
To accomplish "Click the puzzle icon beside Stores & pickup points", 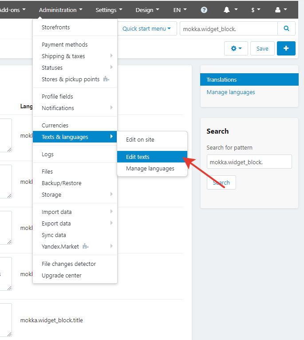I will tap(106, 79).
